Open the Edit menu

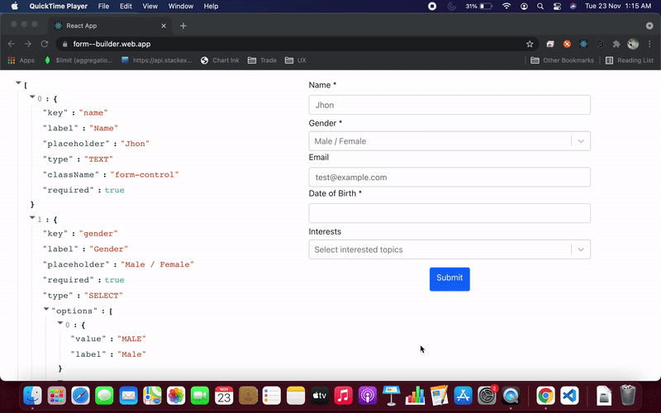pyautogui.click(x=126, y=7)
